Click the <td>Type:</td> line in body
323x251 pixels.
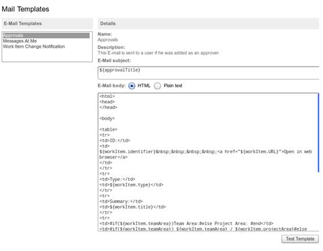tap(117, 179)
